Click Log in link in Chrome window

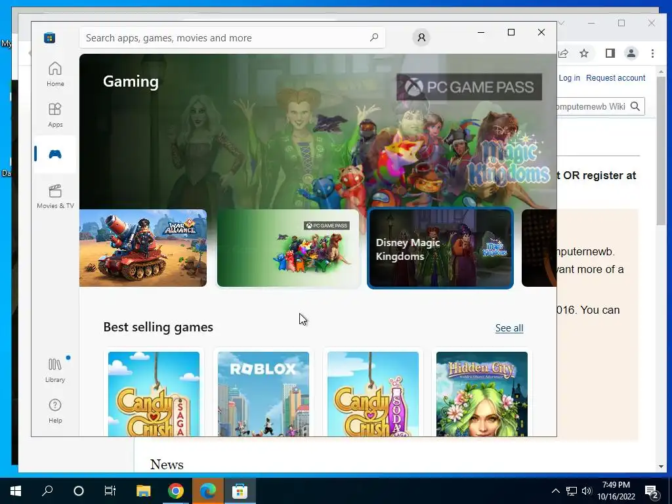(x=569, y=78)
